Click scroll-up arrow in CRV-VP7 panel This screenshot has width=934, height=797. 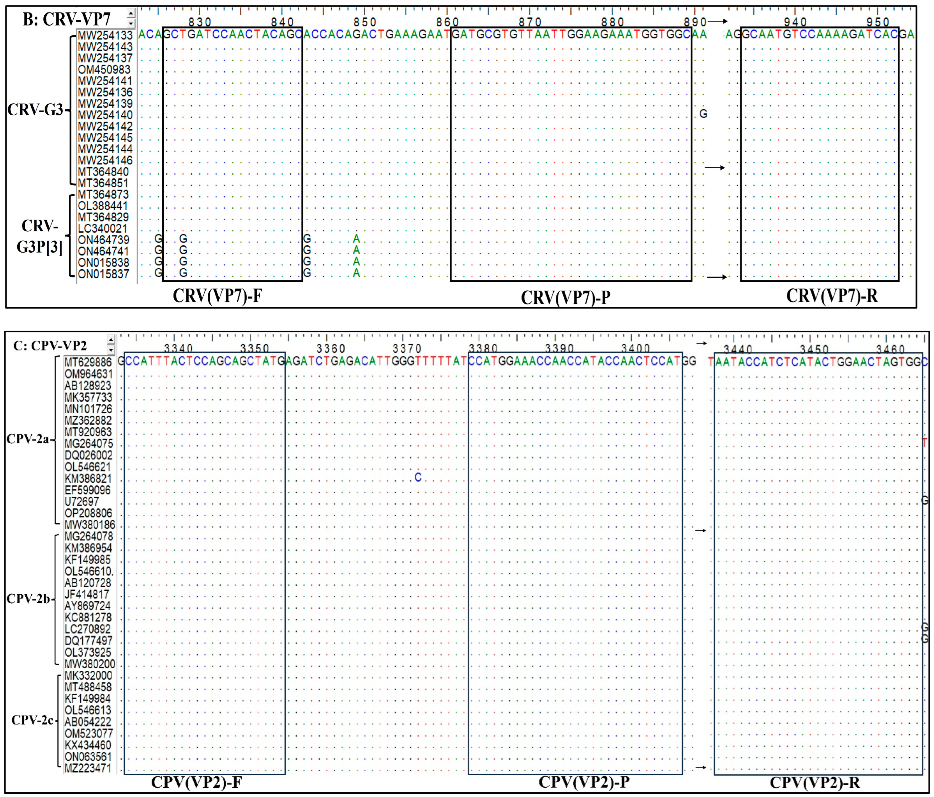point(131,13)
